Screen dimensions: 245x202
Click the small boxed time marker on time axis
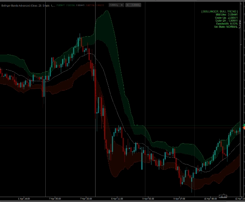[x=223, y=196]
